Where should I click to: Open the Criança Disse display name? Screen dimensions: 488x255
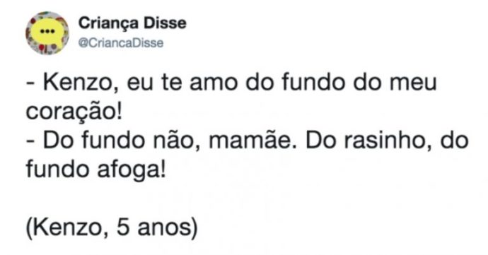132,23
